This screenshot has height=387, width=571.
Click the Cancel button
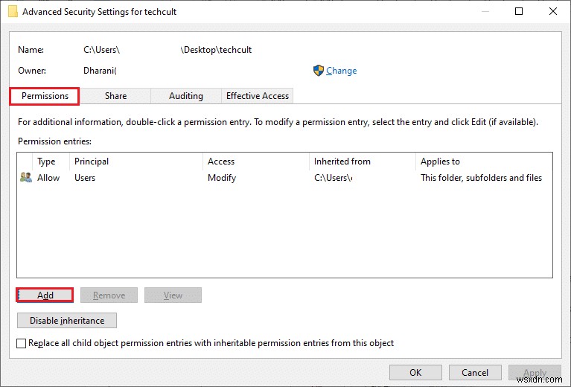pos(475,372)
